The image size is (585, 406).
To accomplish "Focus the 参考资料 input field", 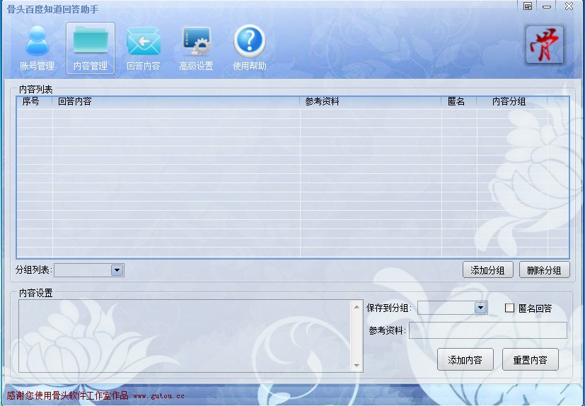I will coord(488,330).
